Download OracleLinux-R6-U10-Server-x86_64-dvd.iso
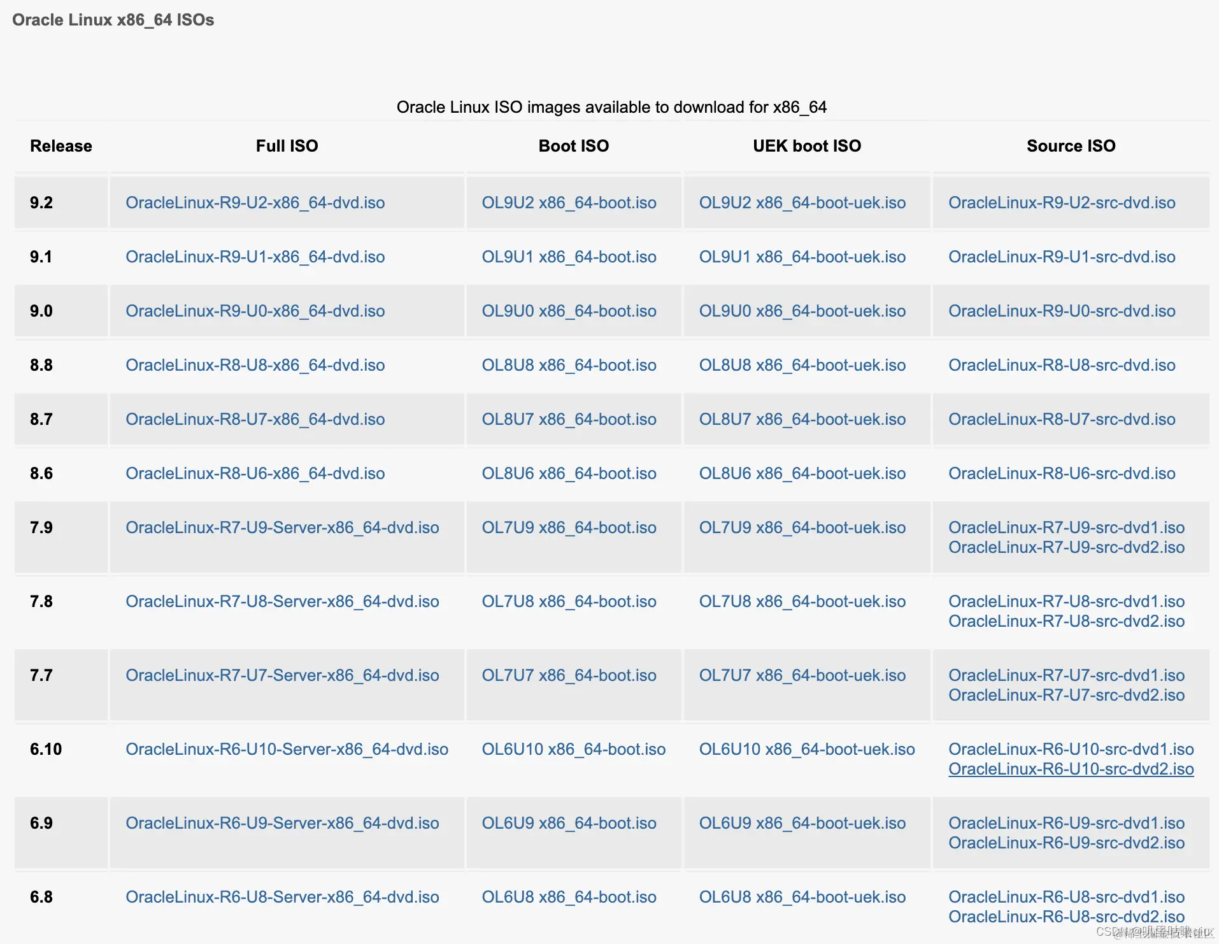 click(287, 749)
